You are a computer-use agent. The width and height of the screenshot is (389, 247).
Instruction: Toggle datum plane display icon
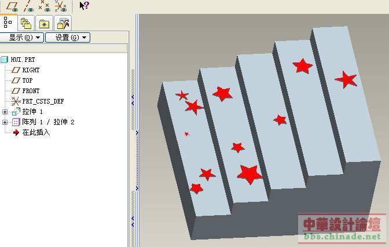pyautogui.click(x=12, y=6)
